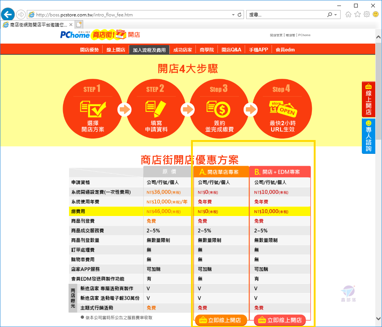The height and width of the screenshot is (327, 382).
Task: Open the 開店優勢 menu item
Action: [x=90, y=50]
